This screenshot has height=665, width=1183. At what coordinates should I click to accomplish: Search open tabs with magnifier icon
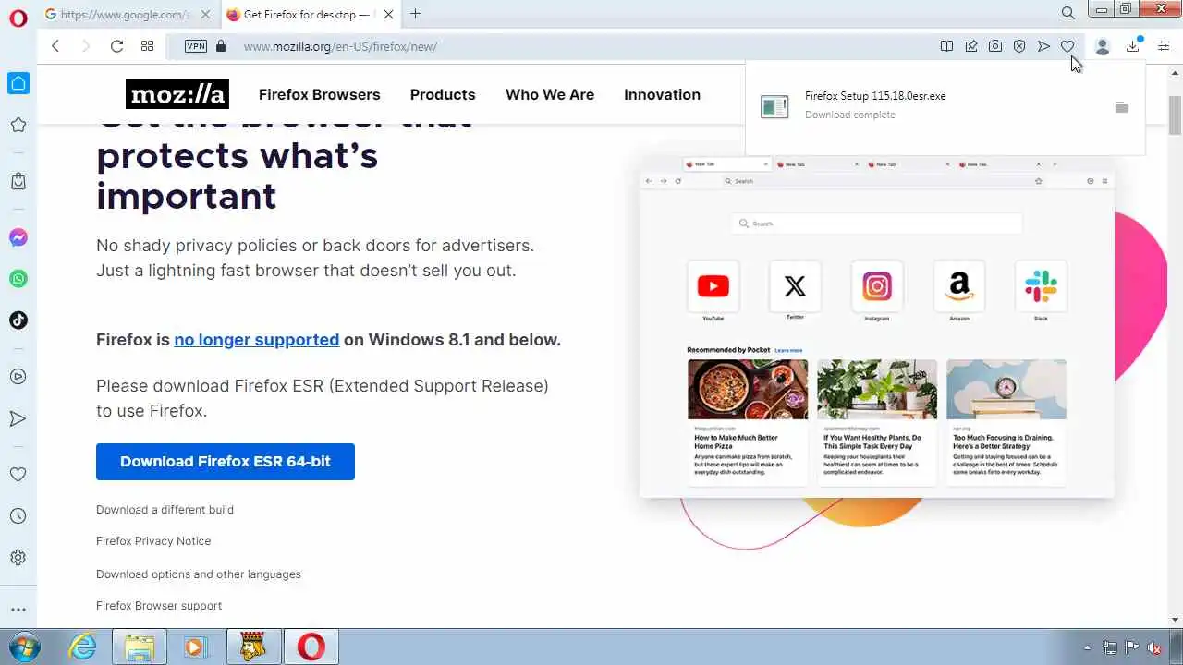point(1068,14)
